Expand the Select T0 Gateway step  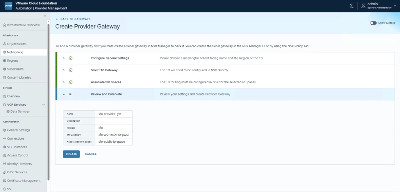[x=64, y=70]
